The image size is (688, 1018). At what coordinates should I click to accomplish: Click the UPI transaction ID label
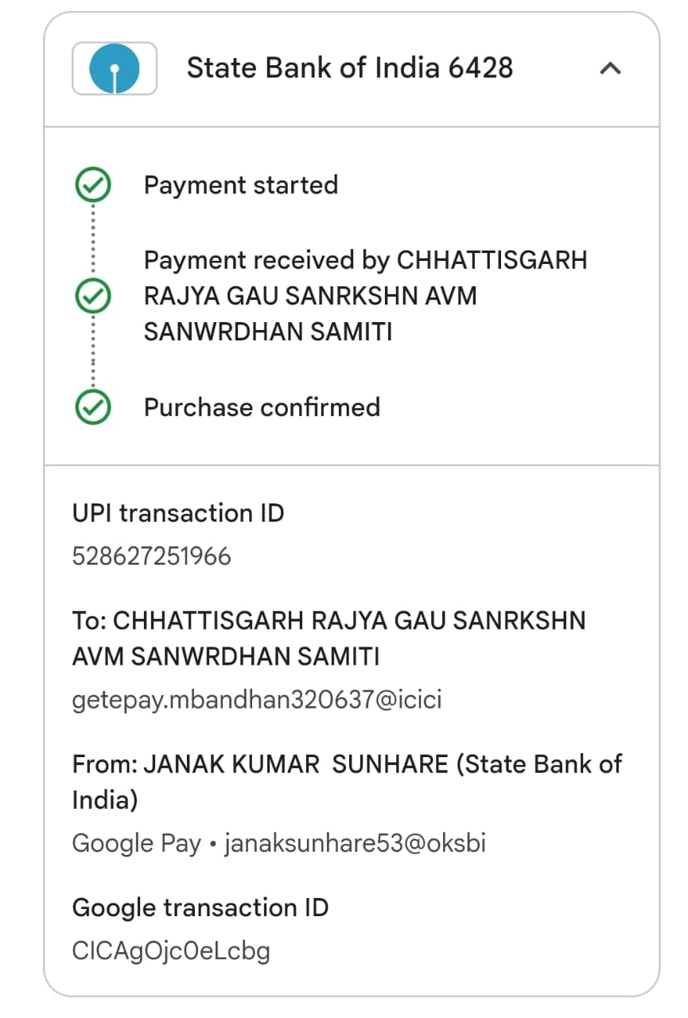tap(177, 513)
